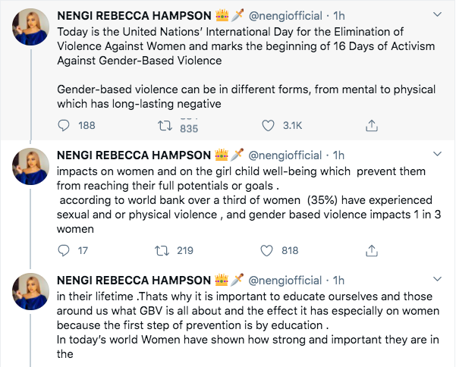Reply to the first tweet with 188 replies

(x=64, y=125)
